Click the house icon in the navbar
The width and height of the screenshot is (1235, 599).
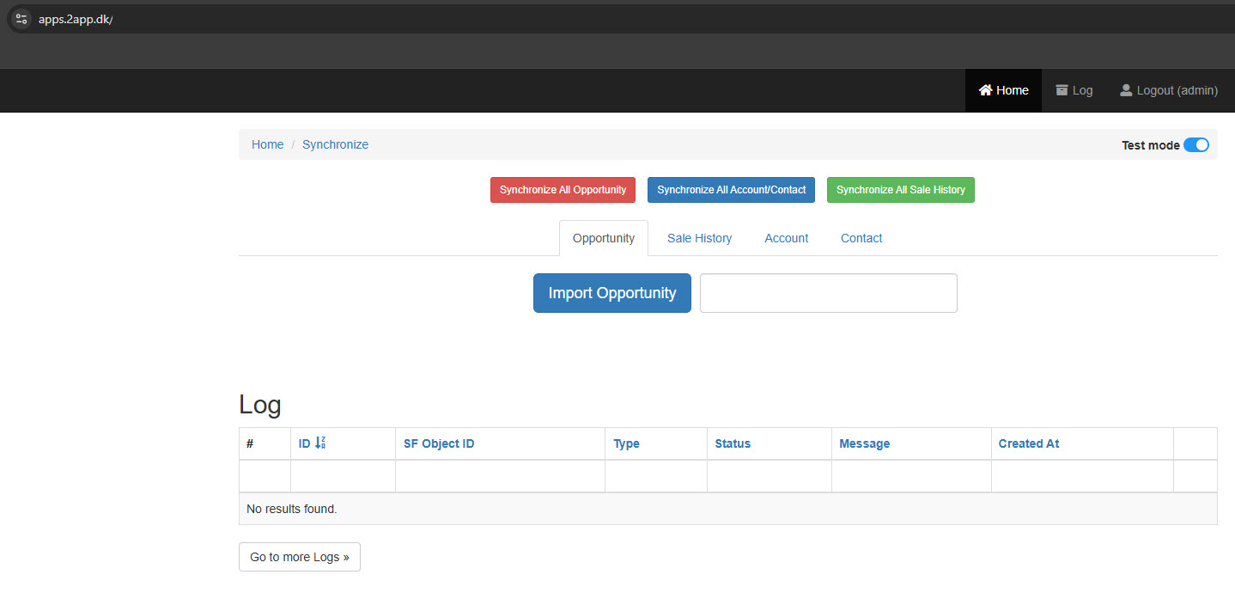pos(985,90)
